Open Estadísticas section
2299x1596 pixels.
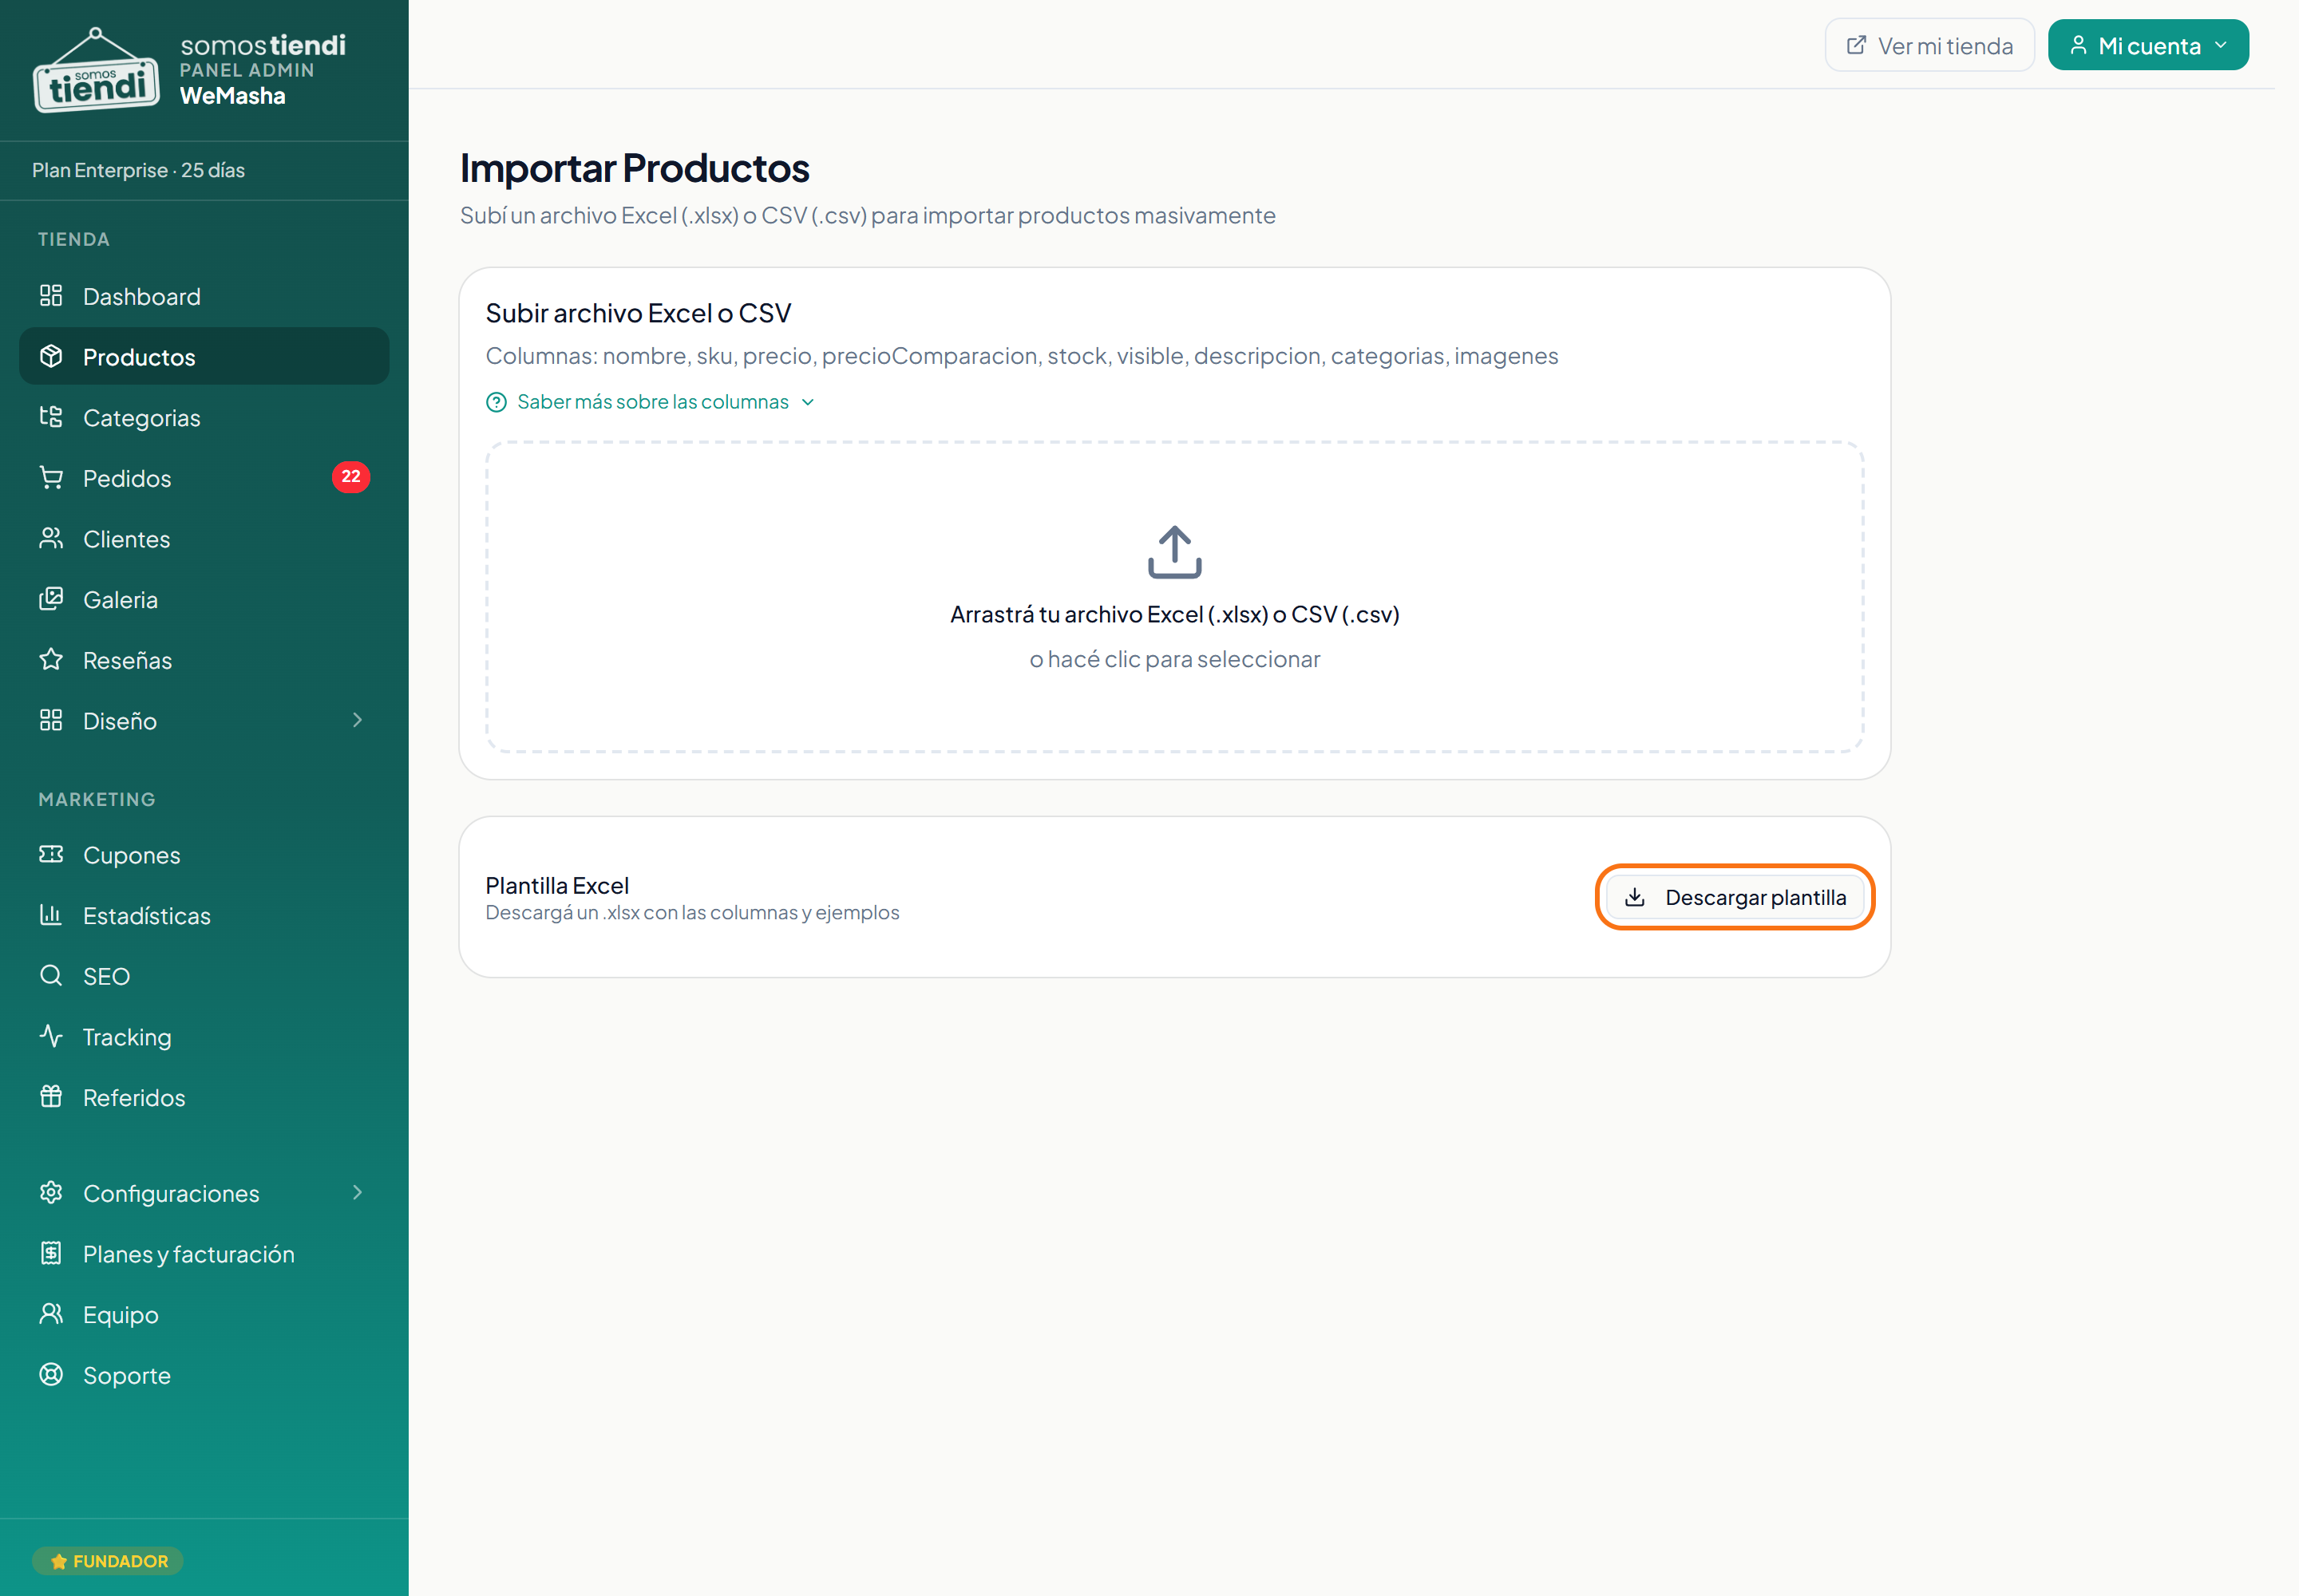204,915
